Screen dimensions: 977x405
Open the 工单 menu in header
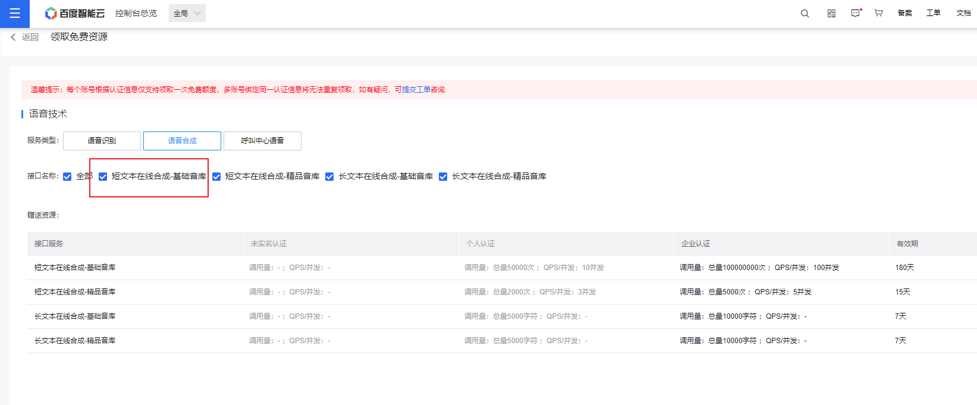(933, 13)
